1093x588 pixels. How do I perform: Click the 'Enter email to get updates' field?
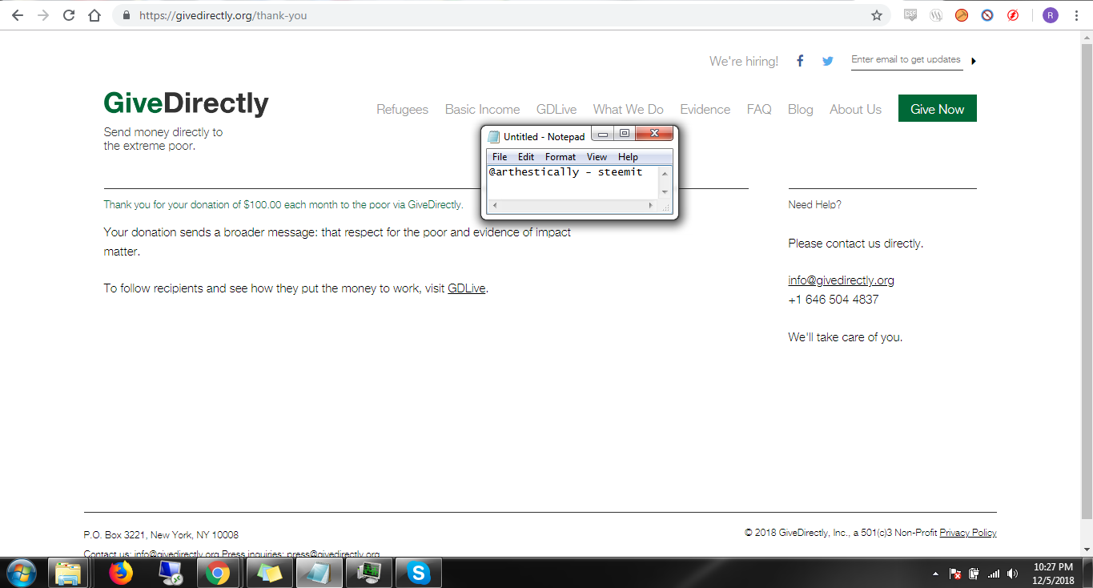pyautogui.click(x=906, y=60)
